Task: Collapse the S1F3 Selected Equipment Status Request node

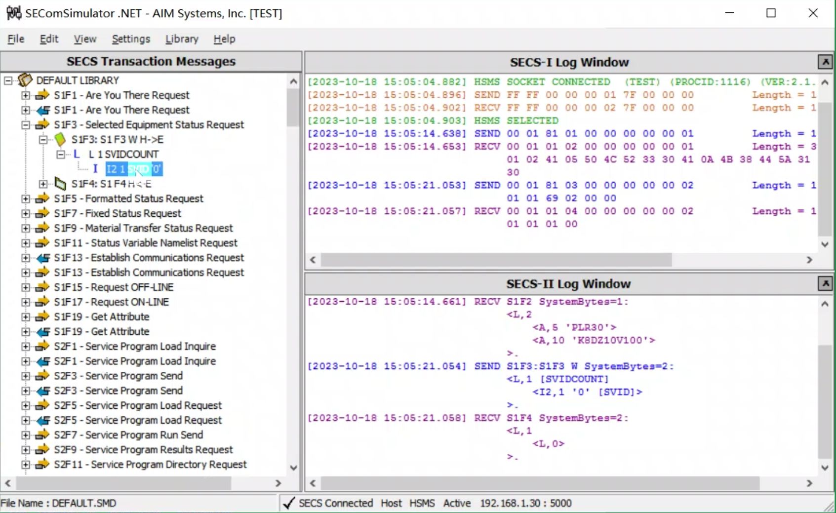Action: [x=26, y=125]
